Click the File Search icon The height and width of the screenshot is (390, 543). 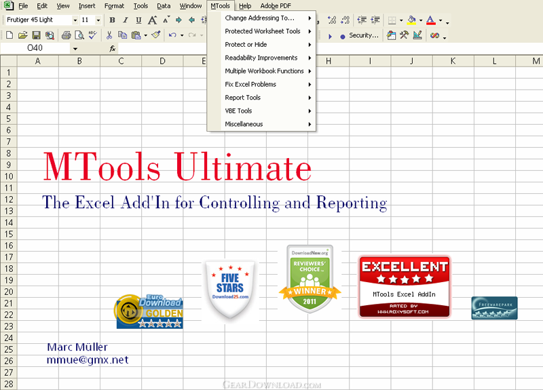pyautogui.click(x=50, y=35)
